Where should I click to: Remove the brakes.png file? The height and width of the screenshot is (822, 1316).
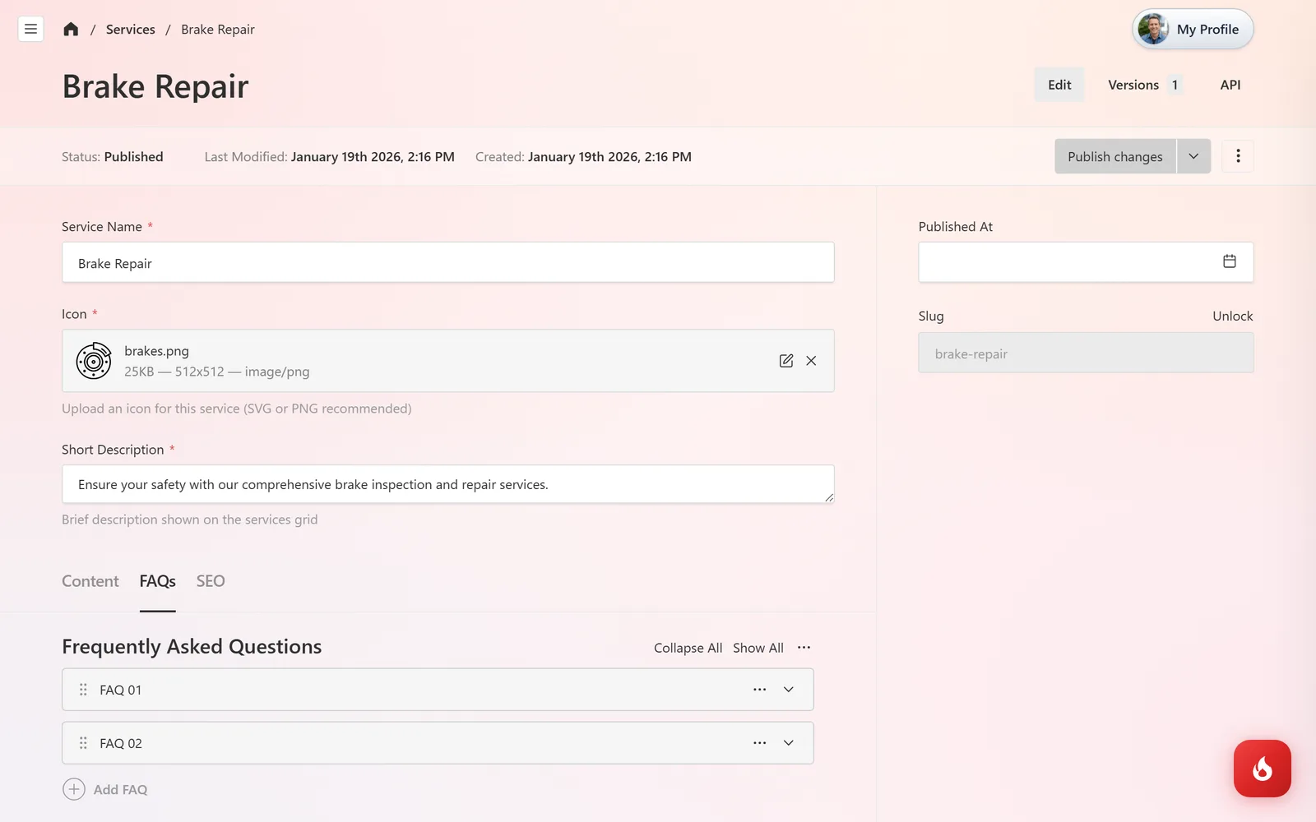coord(811,361)
